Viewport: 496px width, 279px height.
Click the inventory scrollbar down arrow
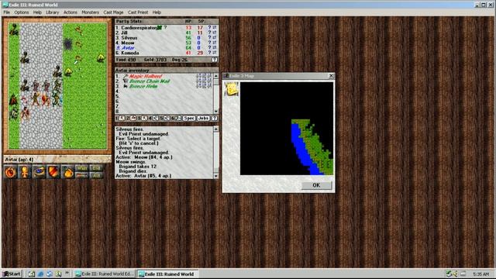coord(216,112)
